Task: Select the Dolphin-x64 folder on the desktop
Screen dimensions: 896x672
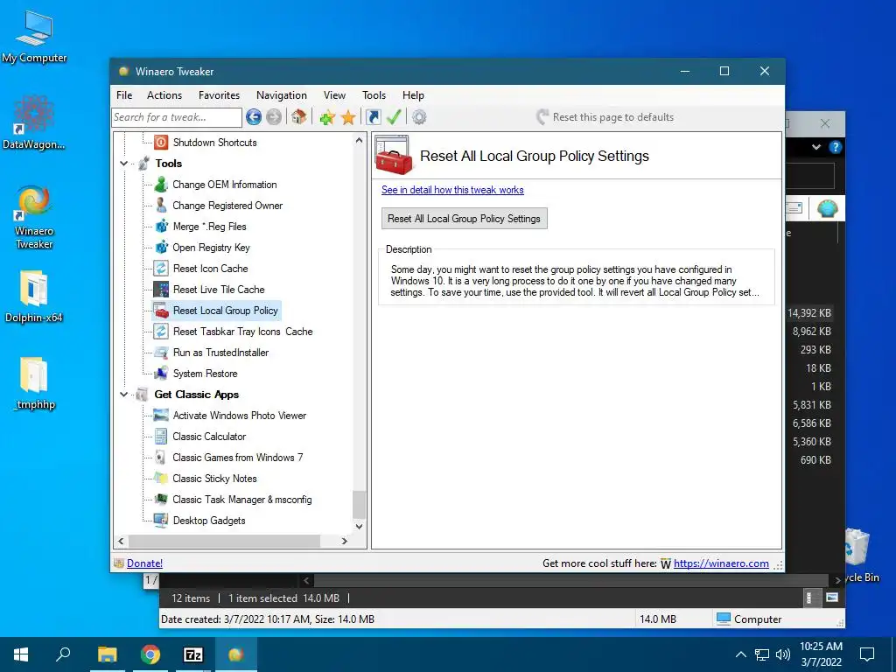Action: (x=34, y=297)
